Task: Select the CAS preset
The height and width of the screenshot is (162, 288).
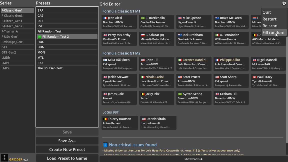Action: click(67, 15)
